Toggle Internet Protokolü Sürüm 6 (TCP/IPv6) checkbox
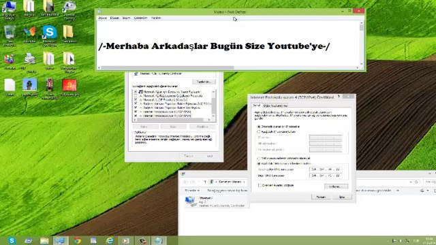The width and height of the screenshot is (436, 245). pos(136,112)
